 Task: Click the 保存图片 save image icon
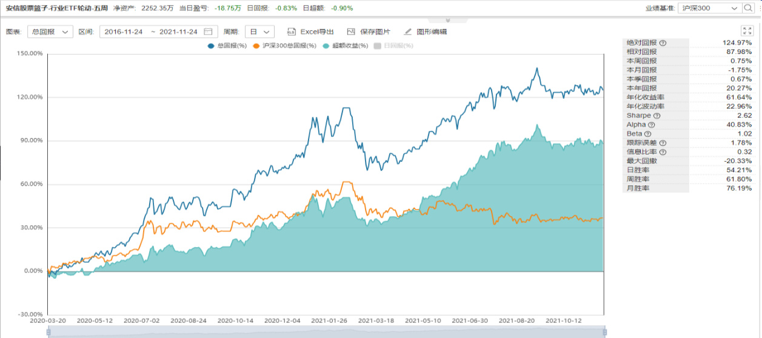[350, 32]
